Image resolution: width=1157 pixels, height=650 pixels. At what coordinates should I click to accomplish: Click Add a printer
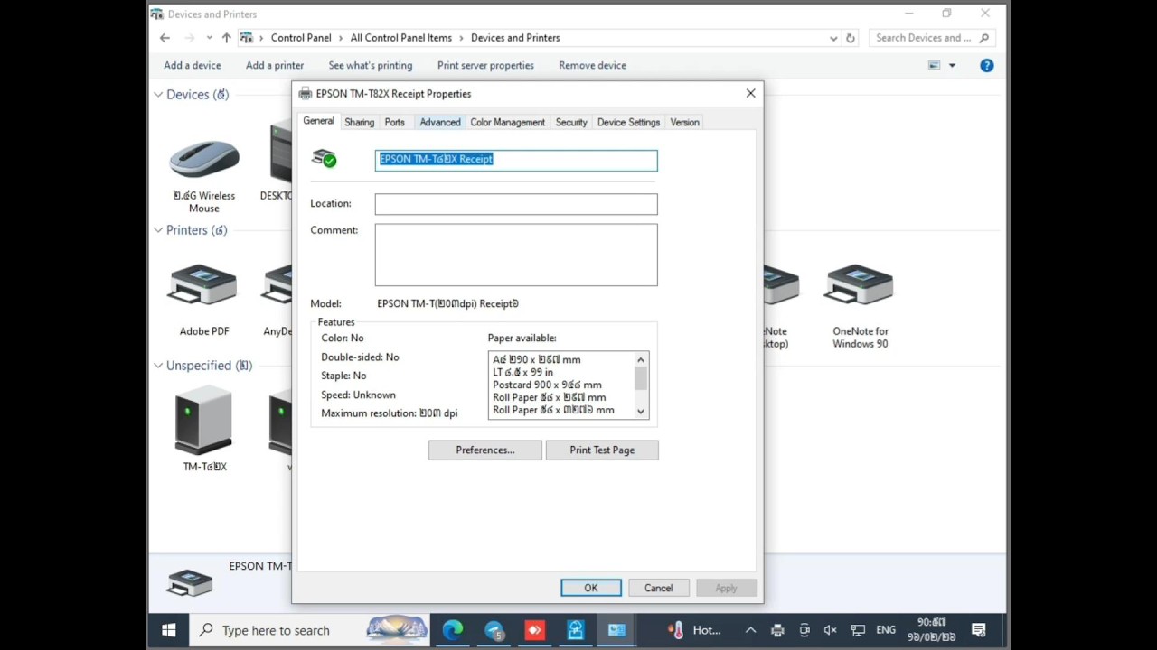click(275, 65)
